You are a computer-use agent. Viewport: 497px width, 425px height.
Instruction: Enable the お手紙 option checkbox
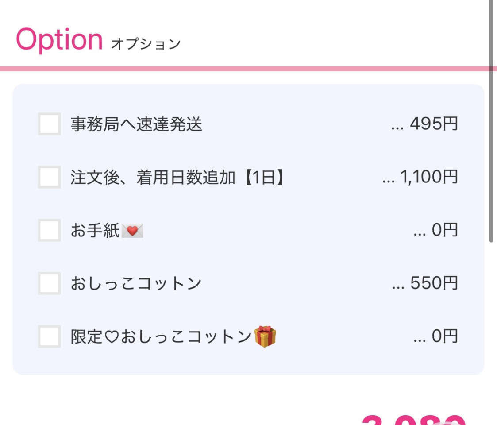[x=49, y=230]
